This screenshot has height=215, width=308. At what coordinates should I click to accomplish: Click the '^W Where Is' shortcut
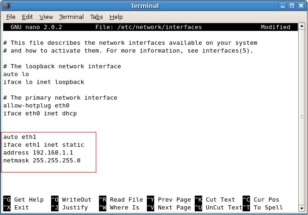(119, 208)
